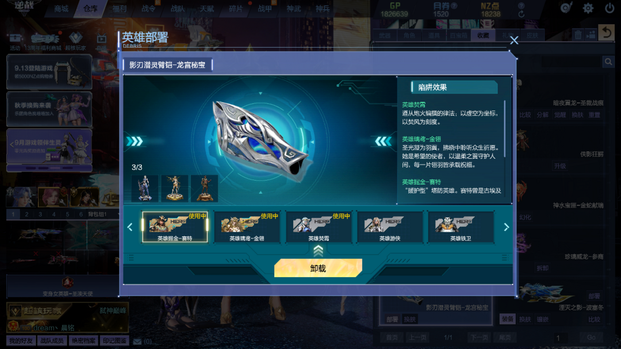Open the third deployed hero statue

pyautogui.click(x=204, y=188)
